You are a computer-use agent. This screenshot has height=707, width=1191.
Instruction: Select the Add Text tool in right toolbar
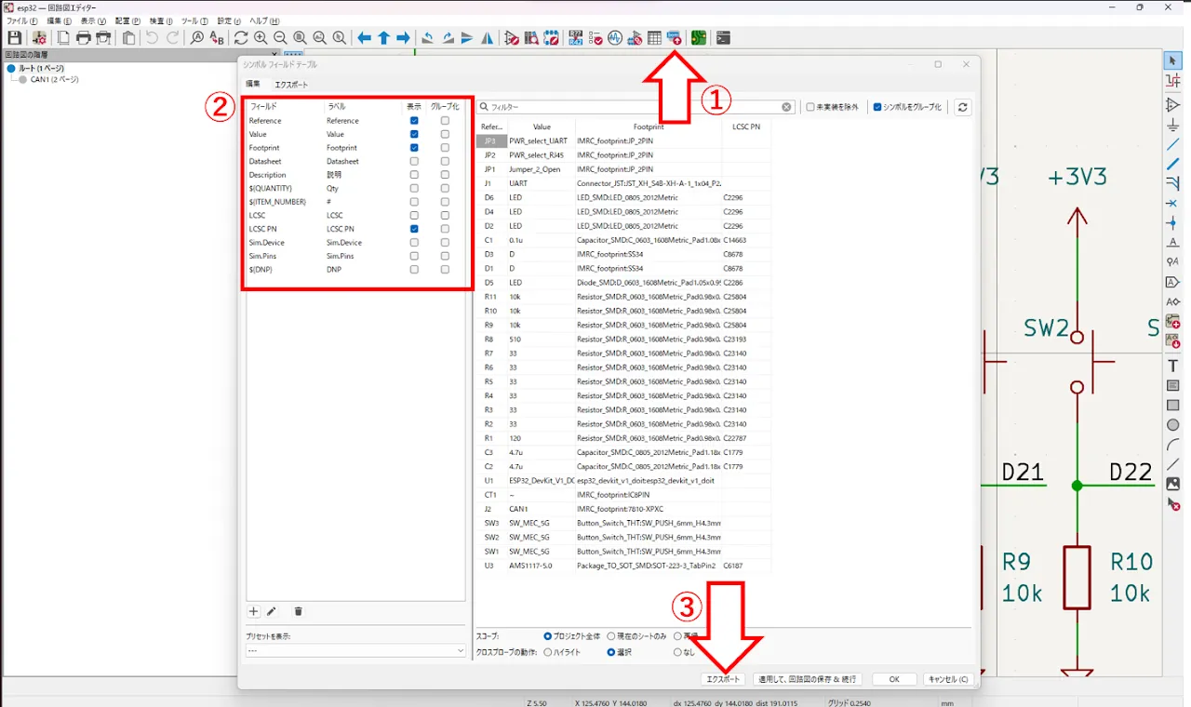click(x=1173, y=366)
